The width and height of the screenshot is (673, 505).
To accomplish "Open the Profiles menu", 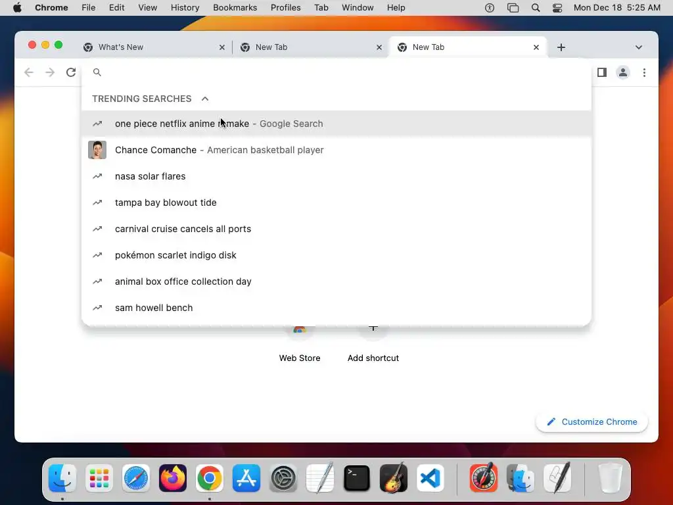I will click(x=285, y=8).
